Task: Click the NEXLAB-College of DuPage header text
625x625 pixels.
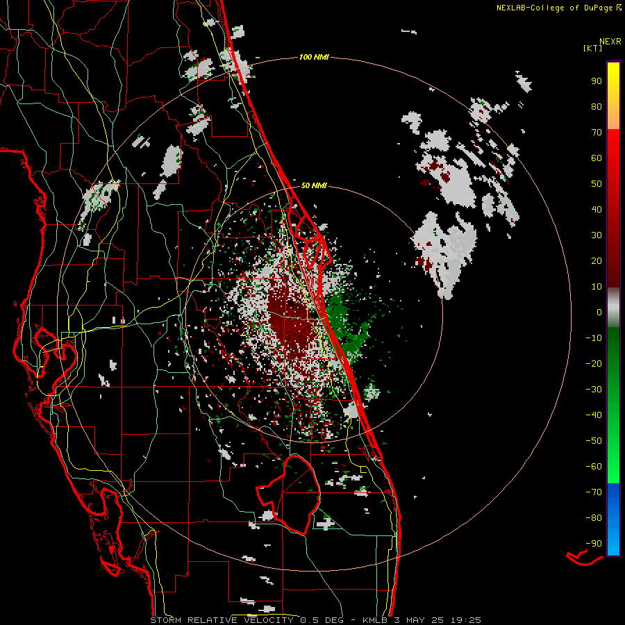Action: click(558, 8)
